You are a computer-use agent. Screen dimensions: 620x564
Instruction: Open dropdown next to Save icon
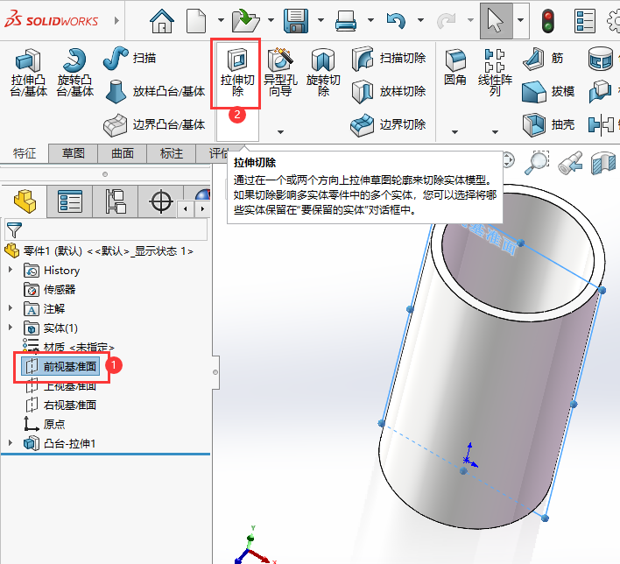point(321,20)
